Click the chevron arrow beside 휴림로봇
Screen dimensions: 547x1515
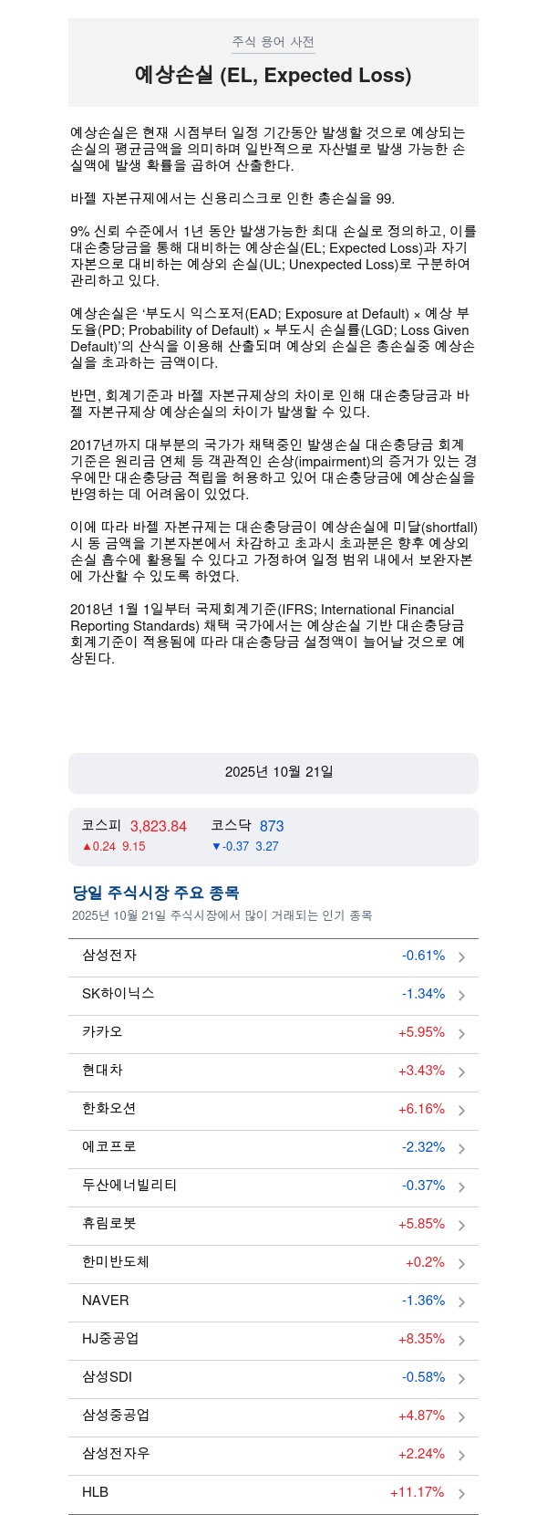tap(461, 1226)
